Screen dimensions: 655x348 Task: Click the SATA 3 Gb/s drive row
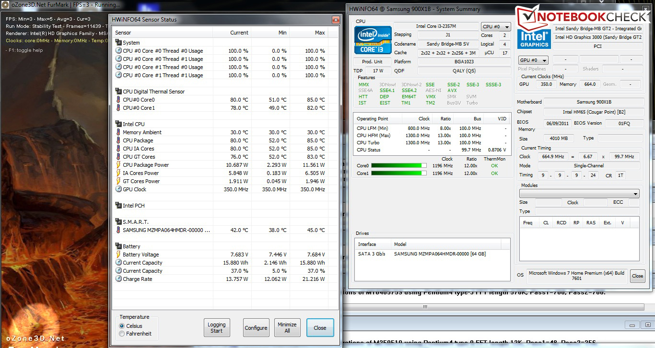click(432, 254)
